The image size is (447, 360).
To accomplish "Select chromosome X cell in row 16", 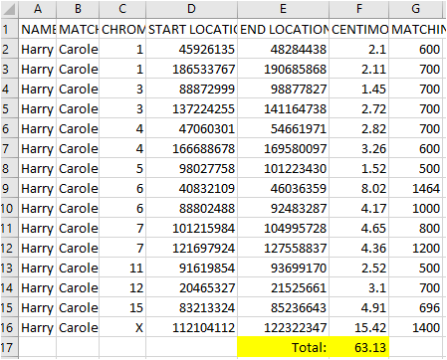I will (122, 327).
